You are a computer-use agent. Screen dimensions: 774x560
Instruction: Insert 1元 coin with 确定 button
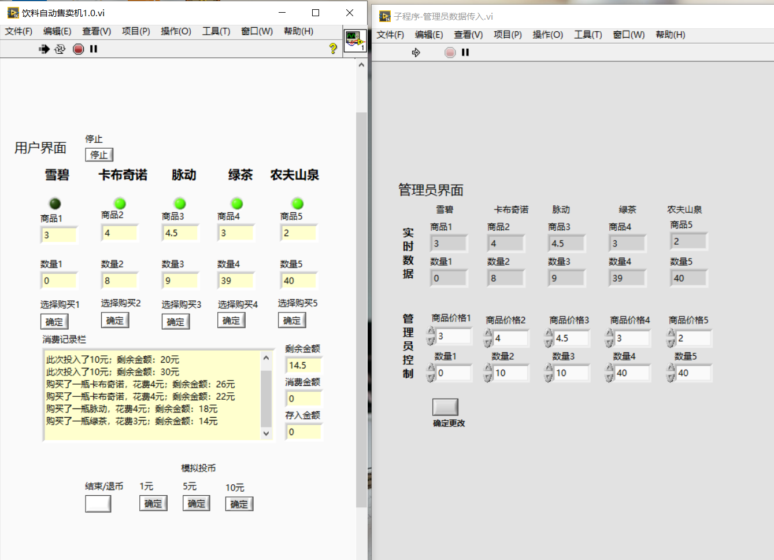point(153,503)
